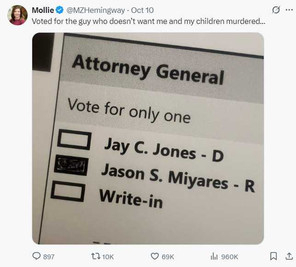
Task: Click the 10K reposts count
Action: 108,256
